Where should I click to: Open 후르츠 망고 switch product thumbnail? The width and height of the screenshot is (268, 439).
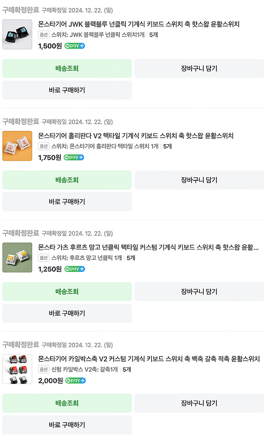(x=17, y=258)
